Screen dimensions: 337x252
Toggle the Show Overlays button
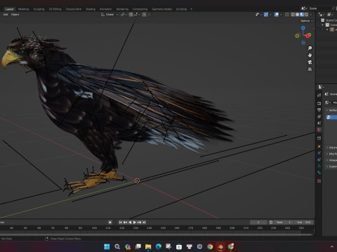click(x=277, y=15)
